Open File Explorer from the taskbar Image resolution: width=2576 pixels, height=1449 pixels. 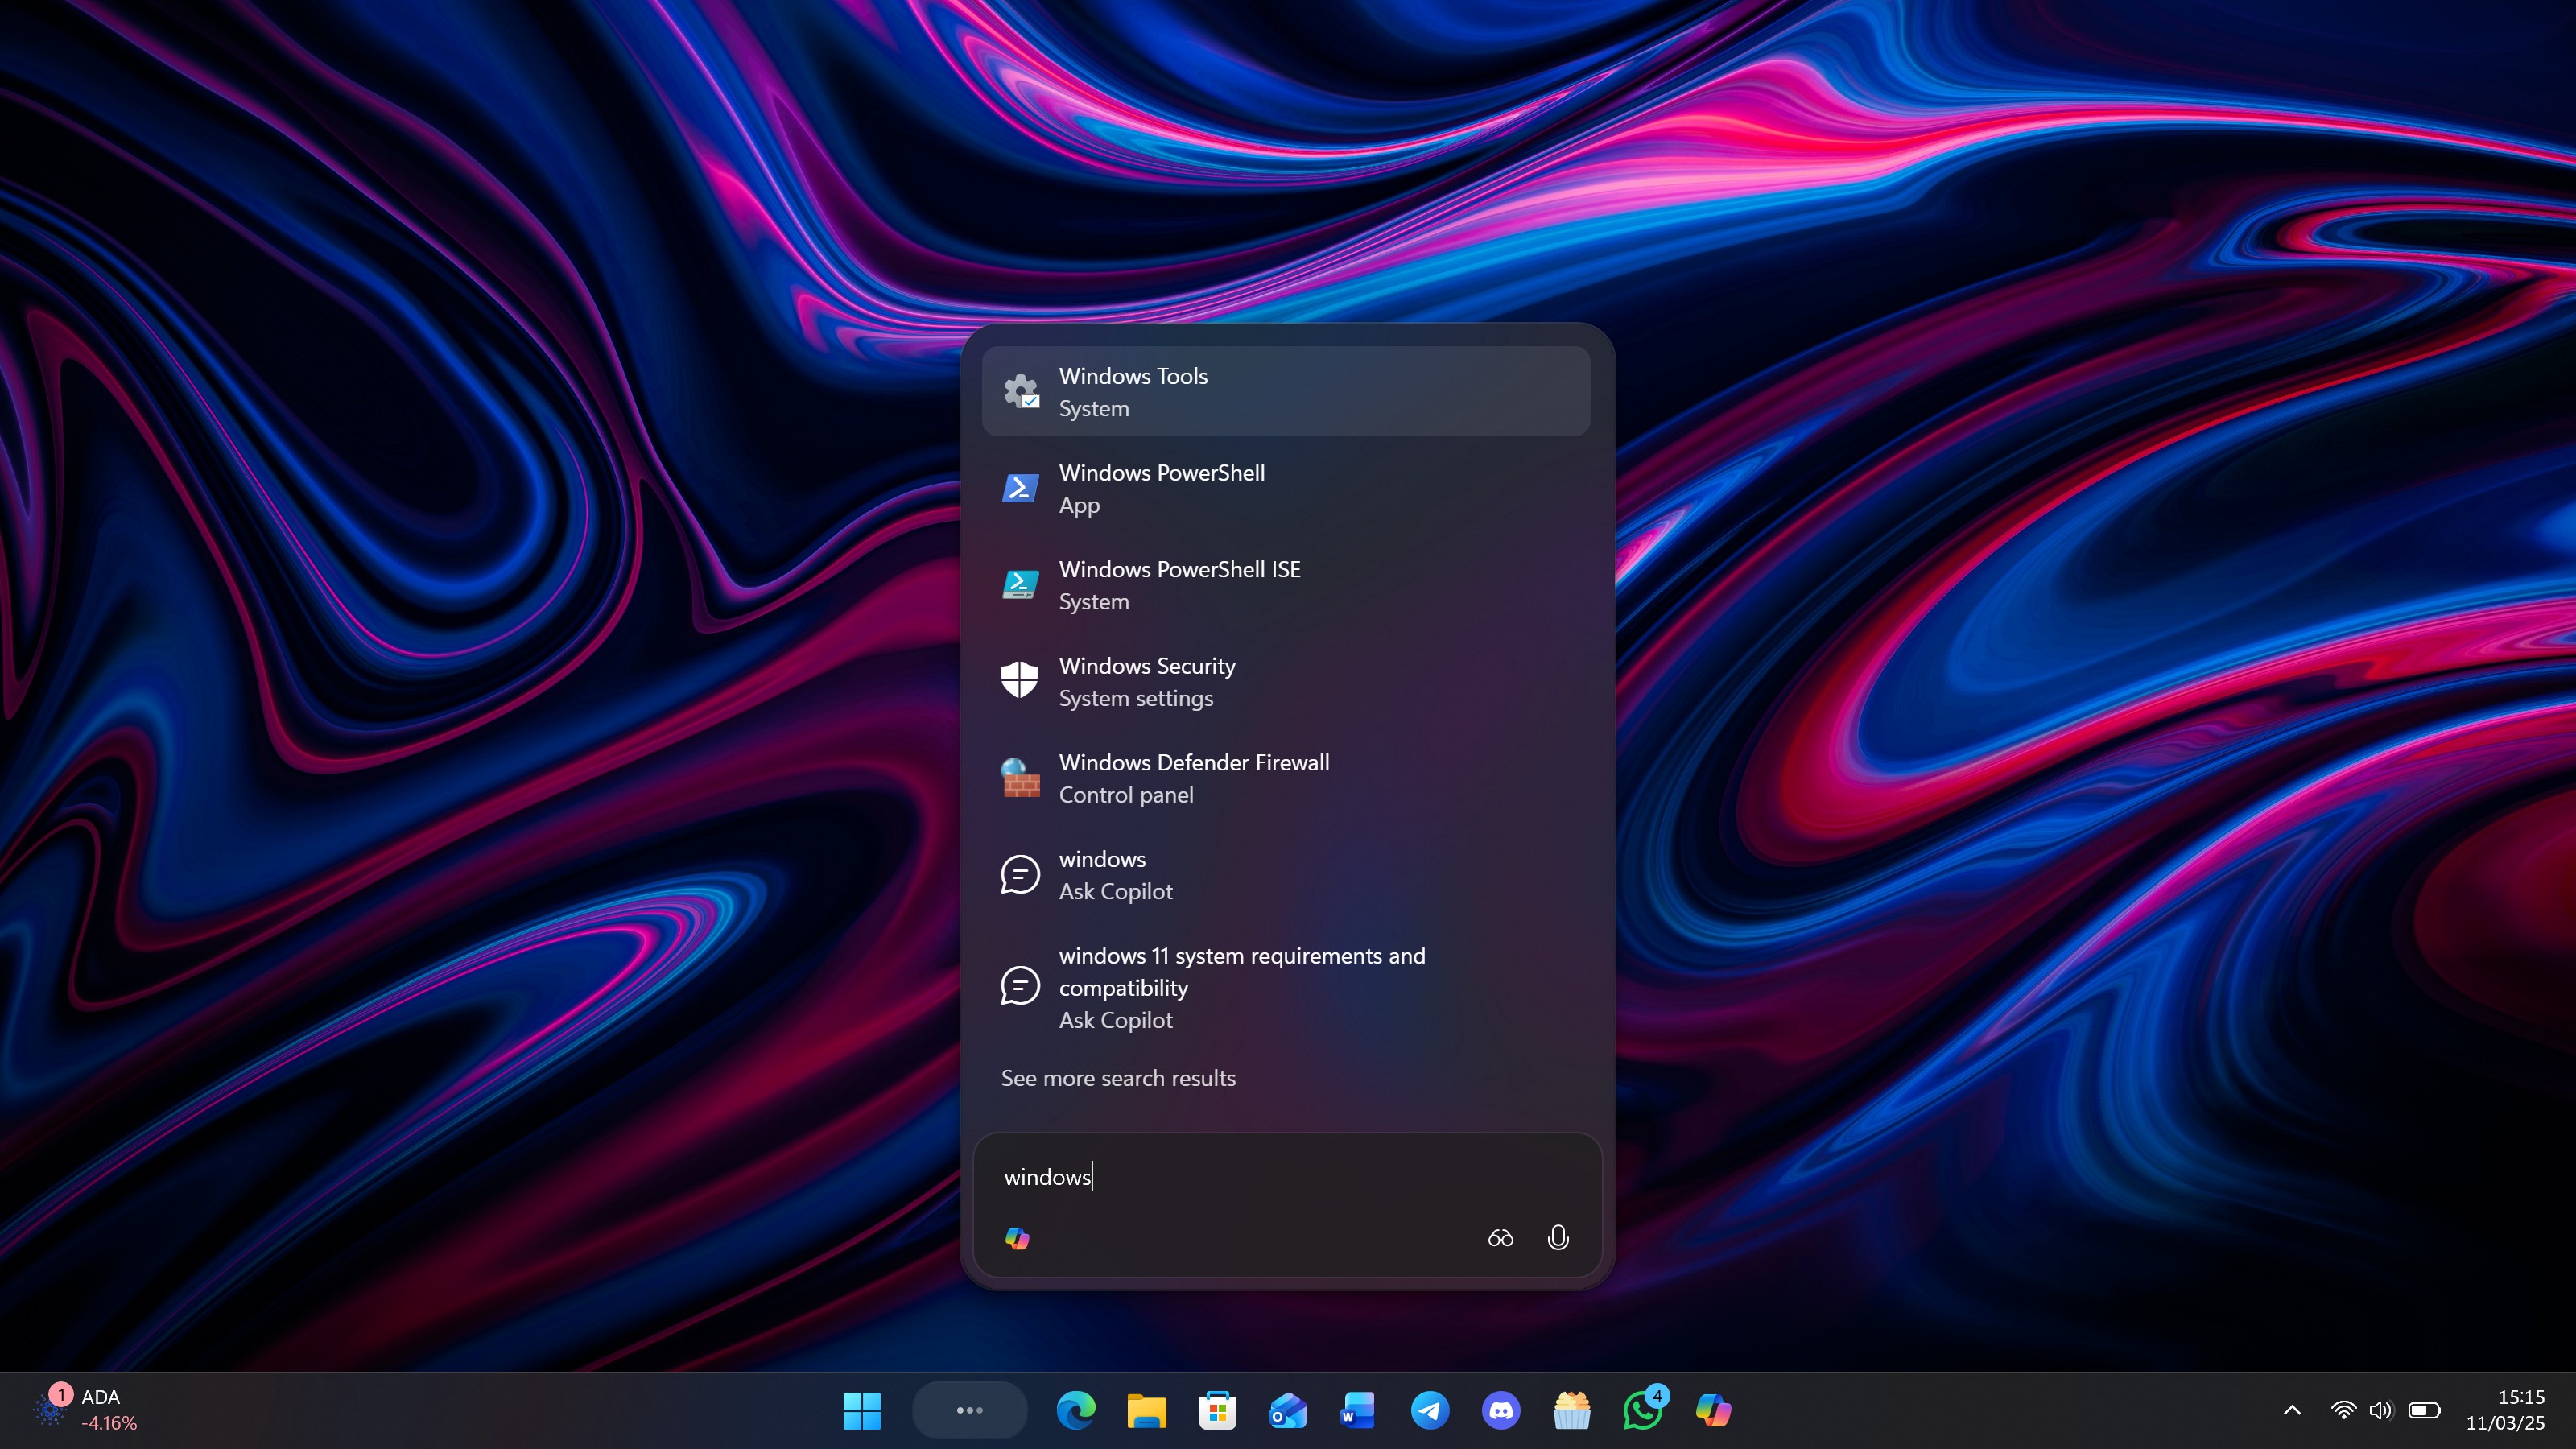coord(1145,1410)
